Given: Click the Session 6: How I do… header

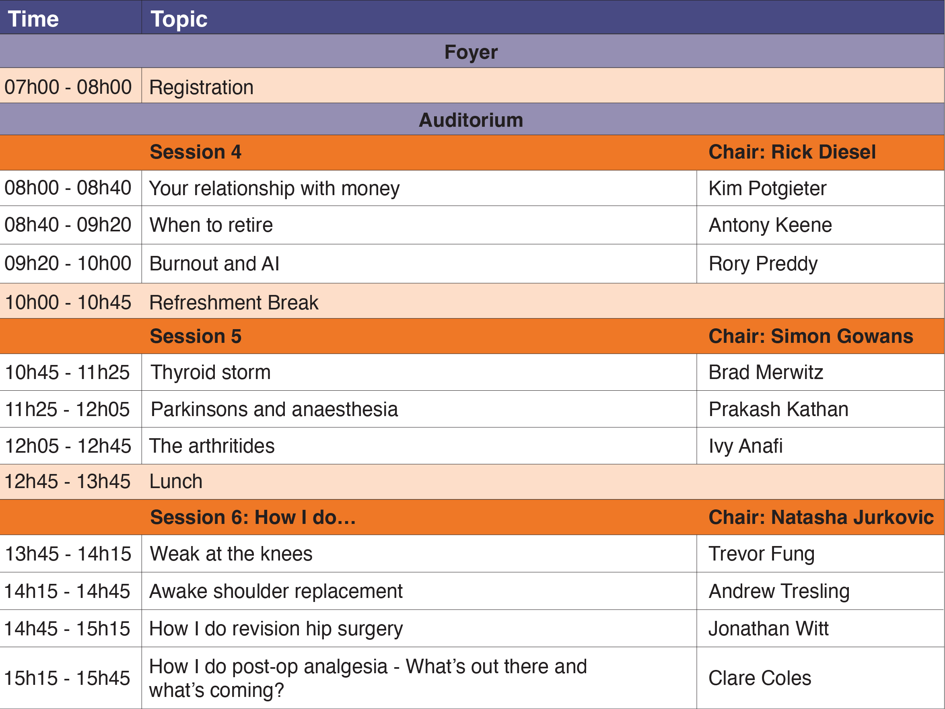Looking at the screenshot, I should 253,517.
